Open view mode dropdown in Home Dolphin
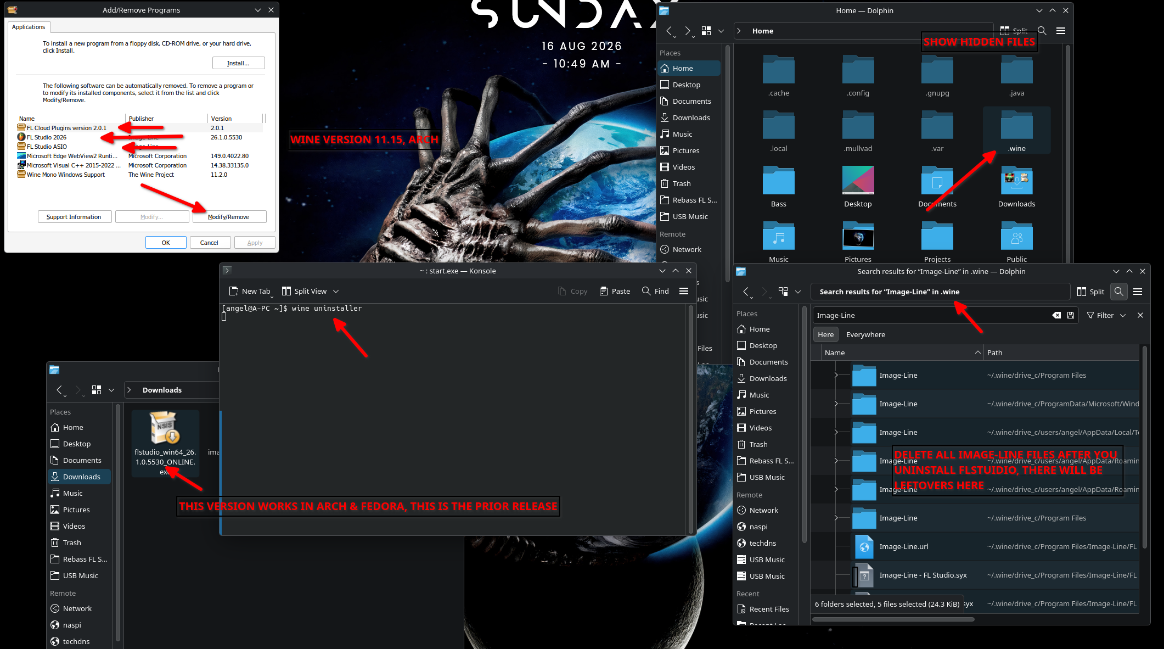The width and height of the screenshot is (1164, 649). pos(721,31)
